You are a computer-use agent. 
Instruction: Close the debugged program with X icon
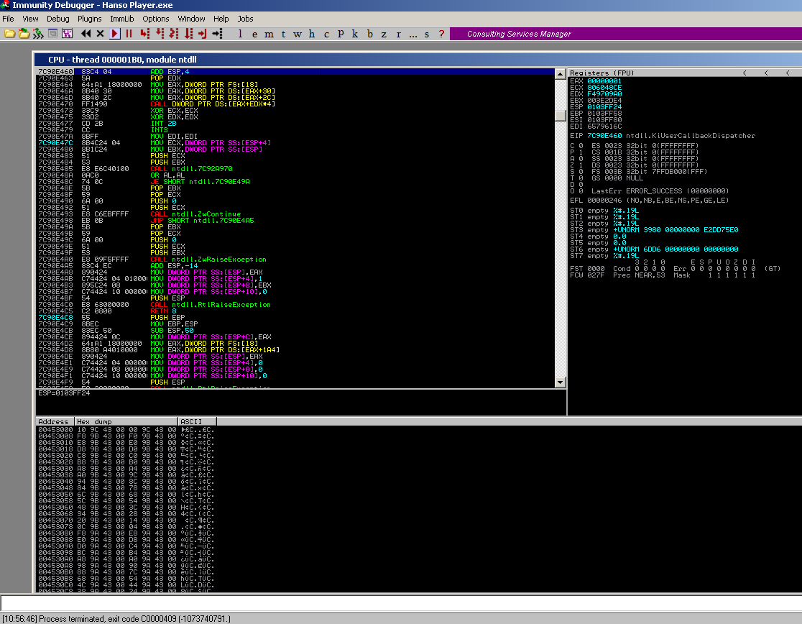coord(101,34)
